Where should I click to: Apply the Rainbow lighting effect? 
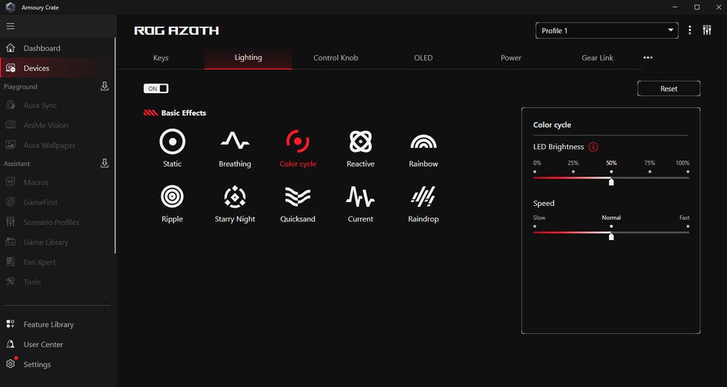pos(423,142)
